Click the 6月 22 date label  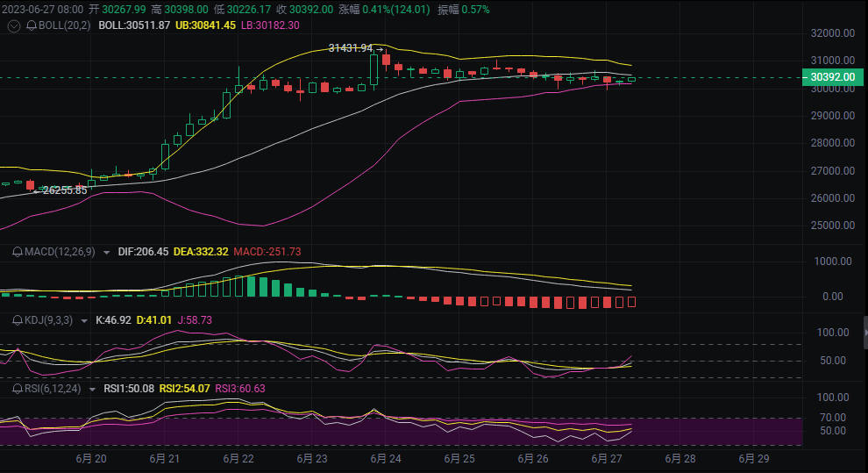(x=238, y=459)
